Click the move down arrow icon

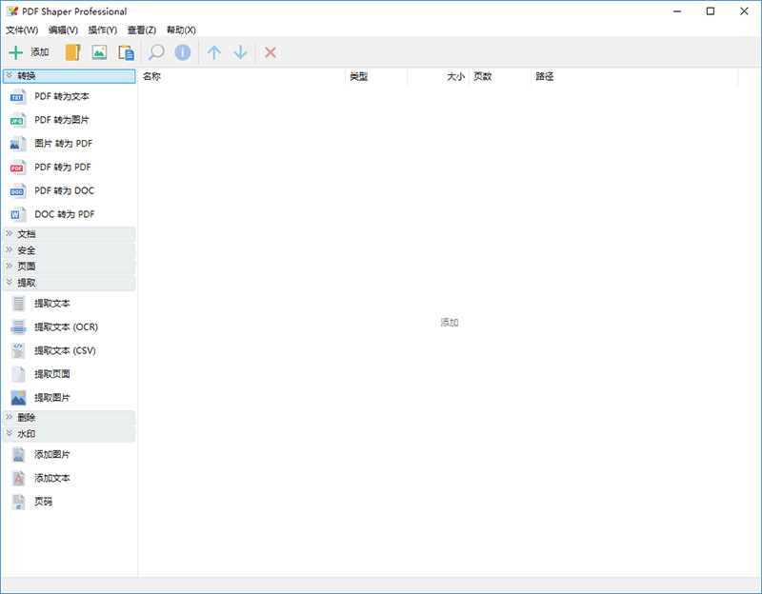coord(241,52)
